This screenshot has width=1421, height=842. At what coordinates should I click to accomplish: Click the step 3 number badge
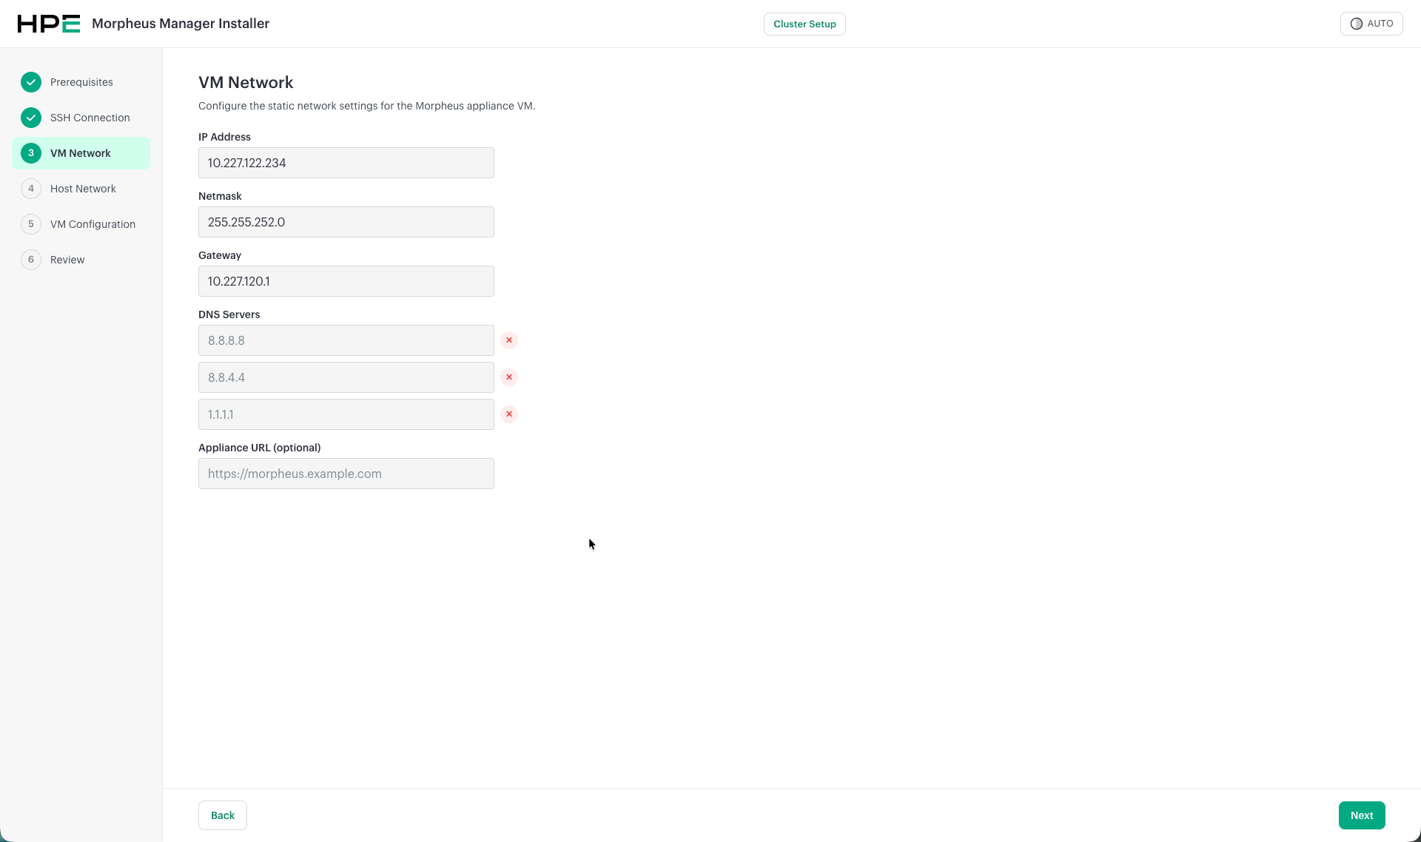point(31,153)
